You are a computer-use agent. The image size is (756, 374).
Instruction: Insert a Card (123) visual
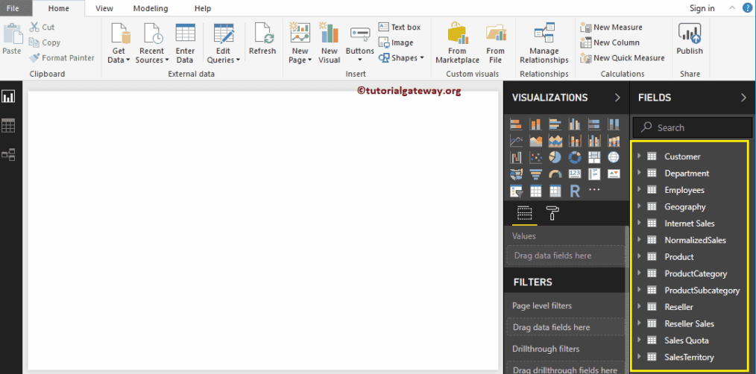click(575, 174)
